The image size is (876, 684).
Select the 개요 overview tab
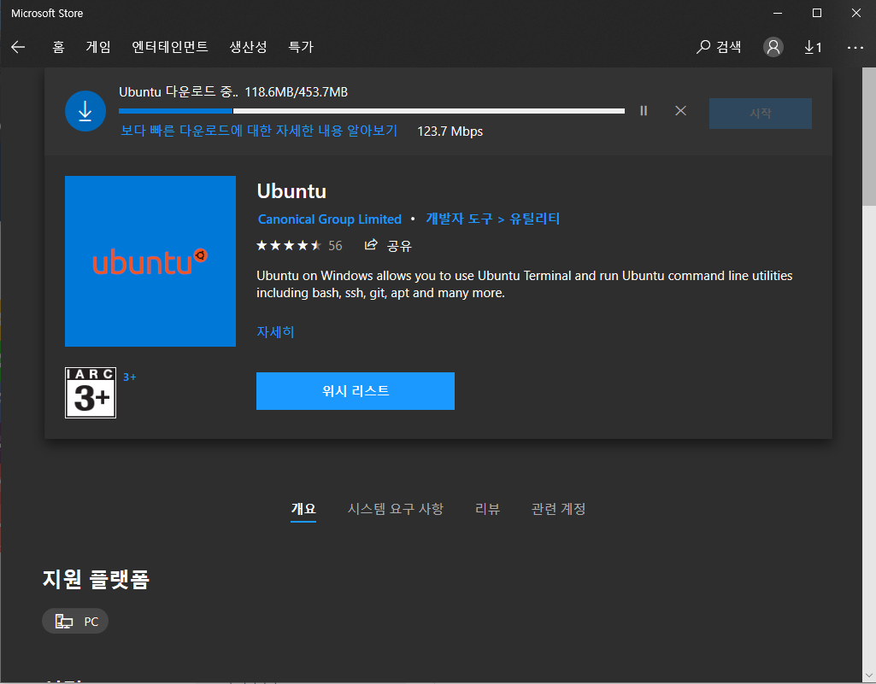click(303, 509)
